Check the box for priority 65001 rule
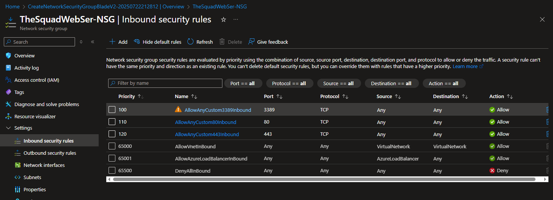 pyautogui.click(x=112, y=158)
